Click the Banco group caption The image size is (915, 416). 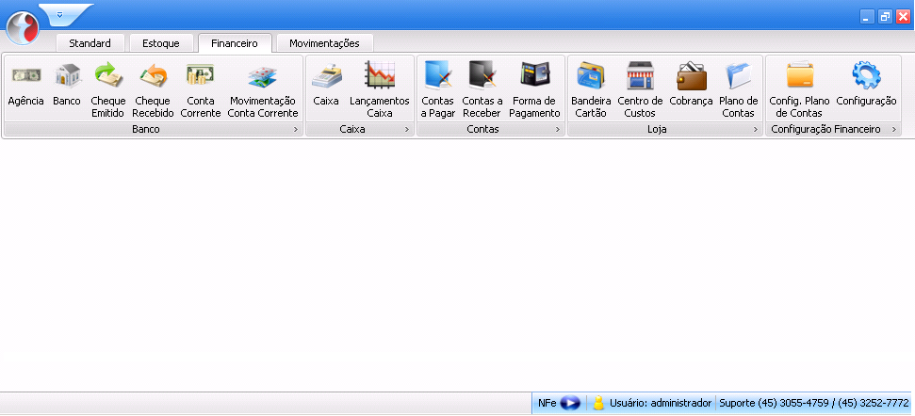point(146,129)
